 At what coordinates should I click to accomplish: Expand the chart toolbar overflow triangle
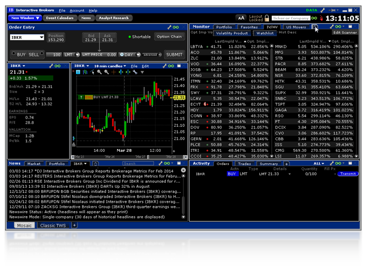click(x=142, y=72)
